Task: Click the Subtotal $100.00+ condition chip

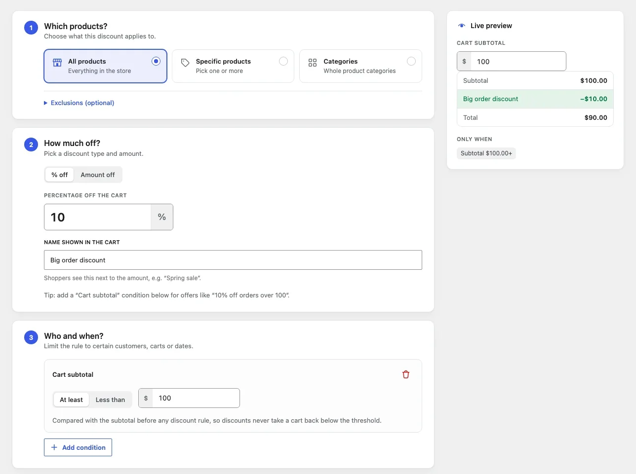Action: (486, 153)
